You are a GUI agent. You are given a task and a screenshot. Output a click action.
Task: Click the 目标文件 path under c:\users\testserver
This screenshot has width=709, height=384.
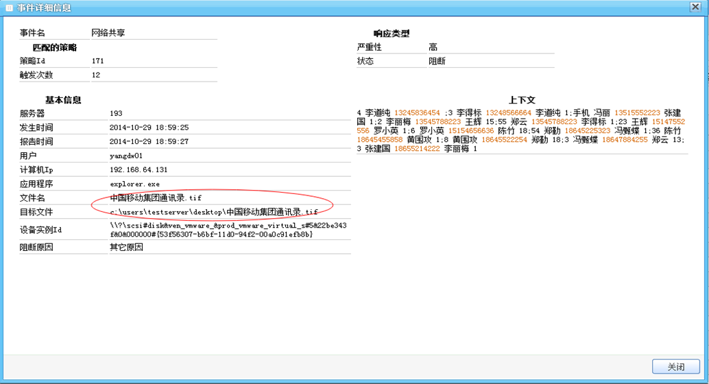coord(214,212)
